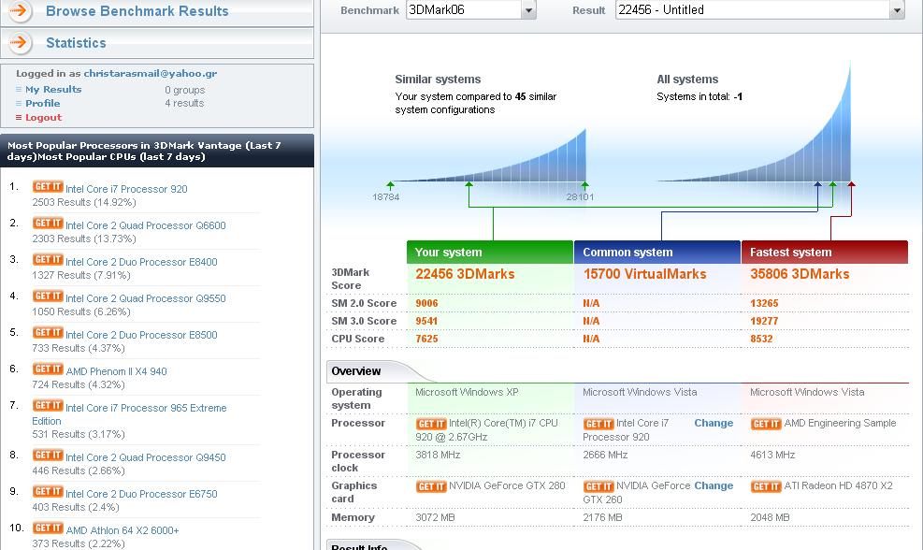Click the 3072 MB memory value
The width and height of the screenshot is (923, 550).
[x=435, y=517]
